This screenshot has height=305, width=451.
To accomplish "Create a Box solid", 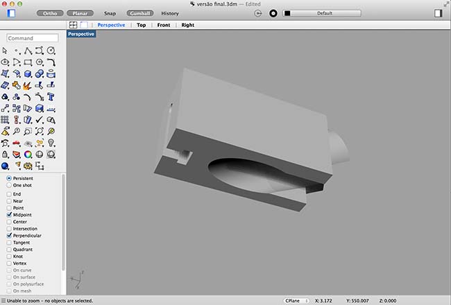I will coord(28,73).
